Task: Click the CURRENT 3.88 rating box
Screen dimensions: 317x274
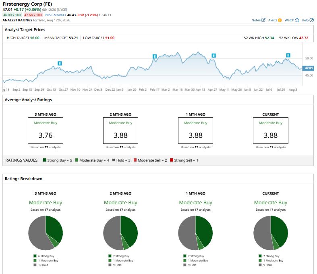Action: coord(271,131)
